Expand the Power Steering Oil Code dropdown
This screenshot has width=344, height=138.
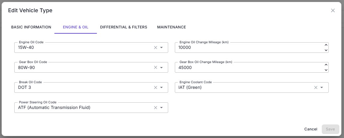pos(162,108)
